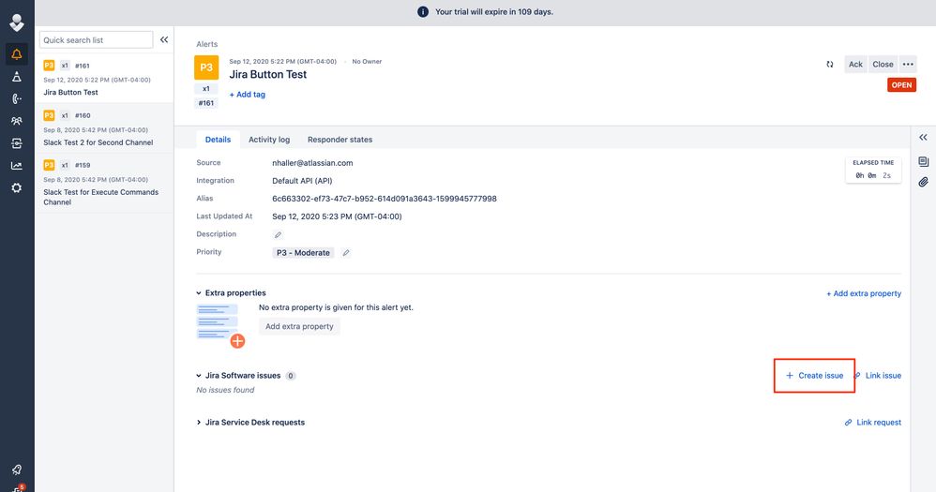Image resolution: width=936 pixels, height=492 pixels.
Task: Collapse the right side panel
Action: coord(924,138)
